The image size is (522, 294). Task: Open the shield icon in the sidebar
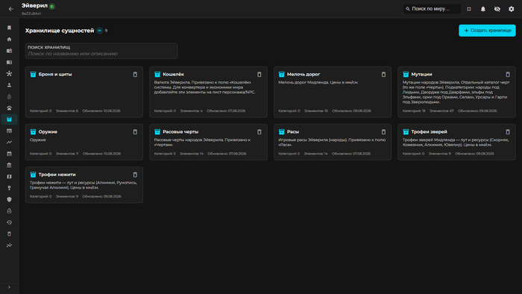9,199
